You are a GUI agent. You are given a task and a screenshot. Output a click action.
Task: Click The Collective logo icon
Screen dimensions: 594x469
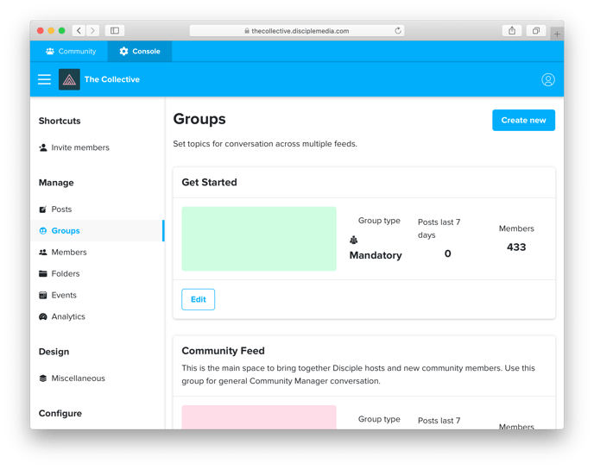[x=69, y=79]
